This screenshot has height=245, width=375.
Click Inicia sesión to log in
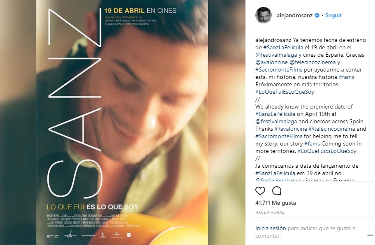(x=271, y=228)
